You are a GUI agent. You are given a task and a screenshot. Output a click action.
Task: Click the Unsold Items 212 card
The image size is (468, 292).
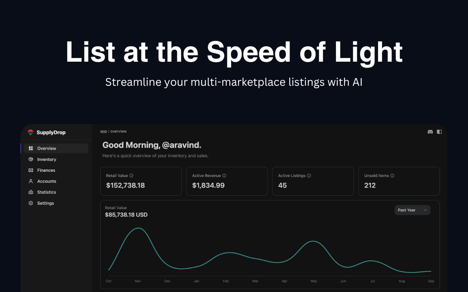coord(399,181)
